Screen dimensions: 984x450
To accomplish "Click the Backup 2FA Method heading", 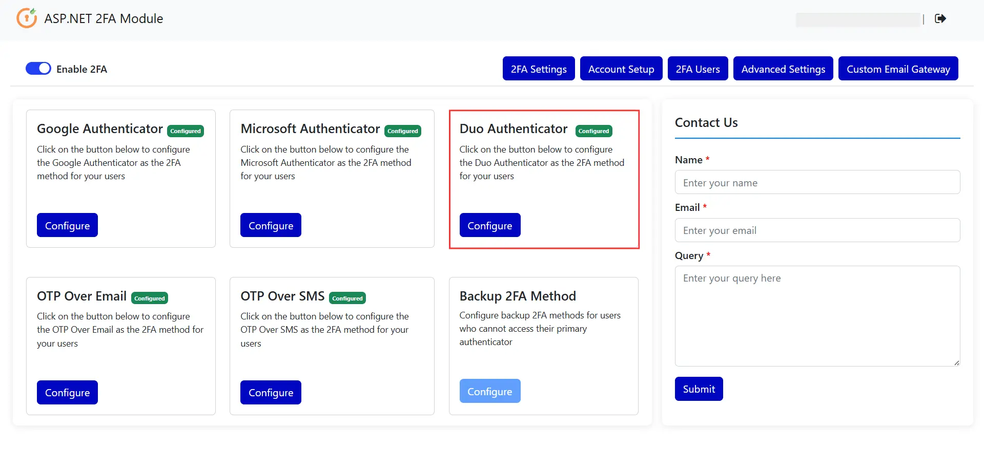I will 518,296.
